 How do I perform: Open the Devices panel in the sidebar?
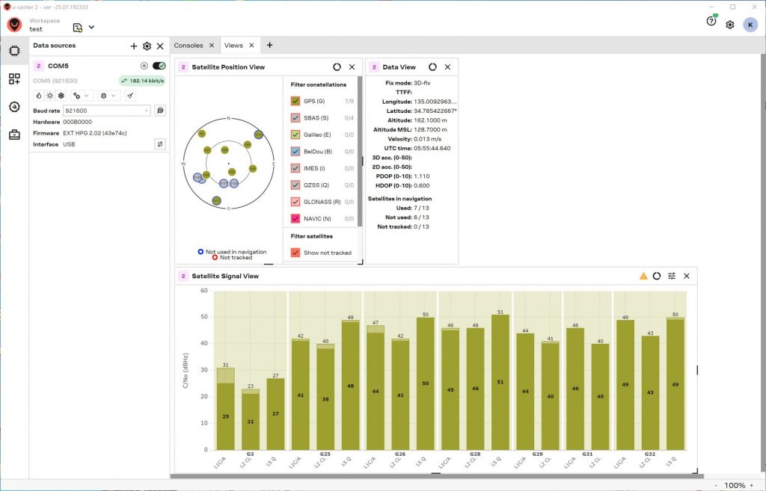[x=14, y=51]
